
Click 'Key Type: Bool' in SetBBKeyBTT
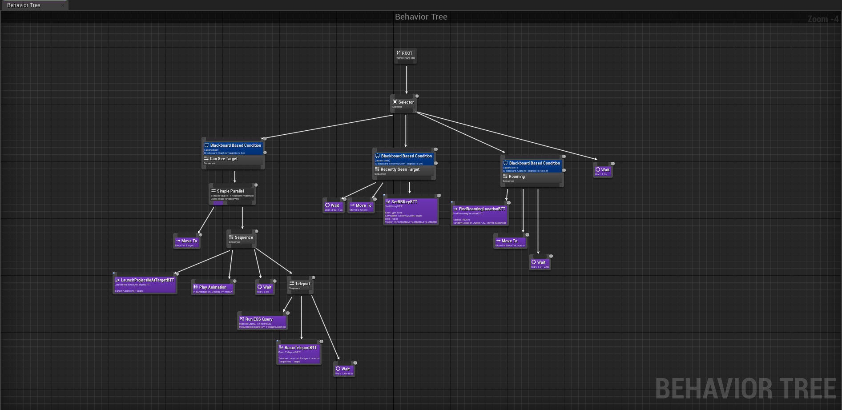point(394,213)
